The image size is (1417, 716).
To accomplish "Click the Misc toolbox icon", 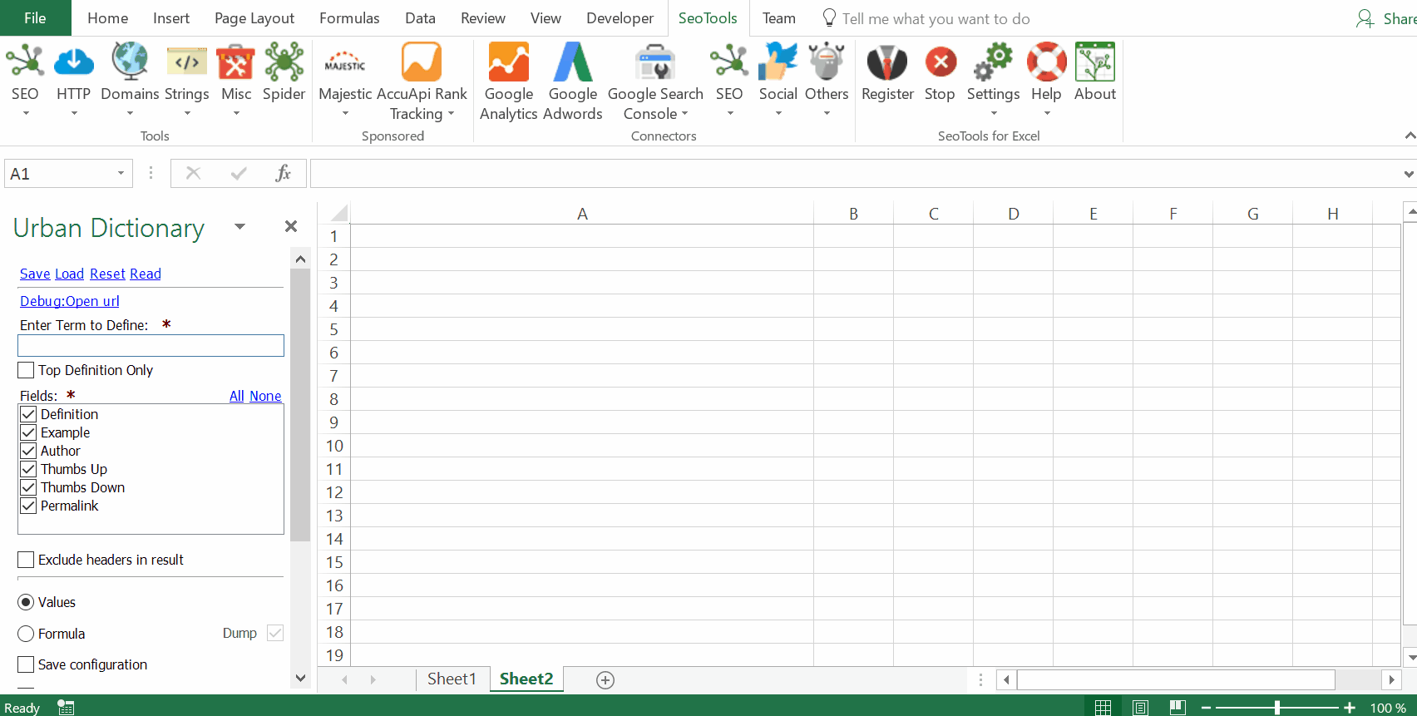I will (x=236, y=62).
